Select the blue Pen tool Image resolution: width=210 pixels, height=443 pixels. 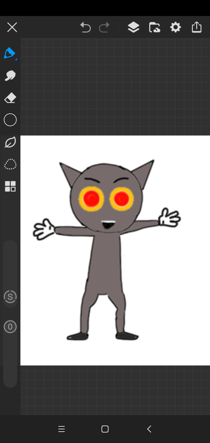click(9, 53)
